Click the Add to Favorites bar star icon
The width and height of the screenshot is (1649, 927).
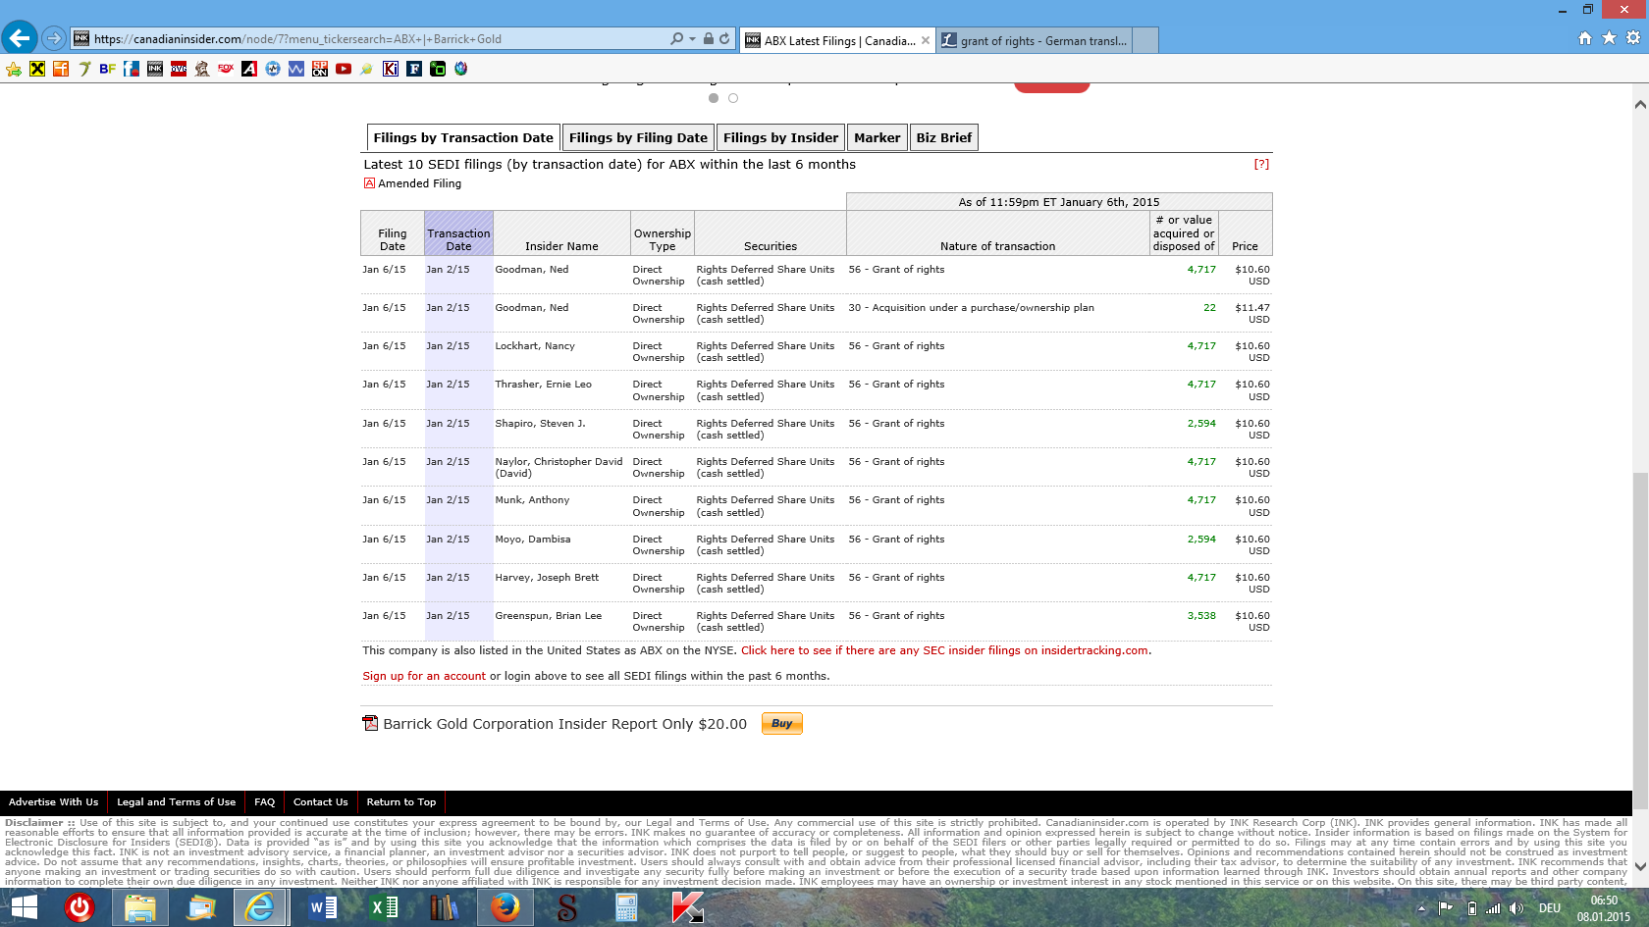(x=14, y=69)
